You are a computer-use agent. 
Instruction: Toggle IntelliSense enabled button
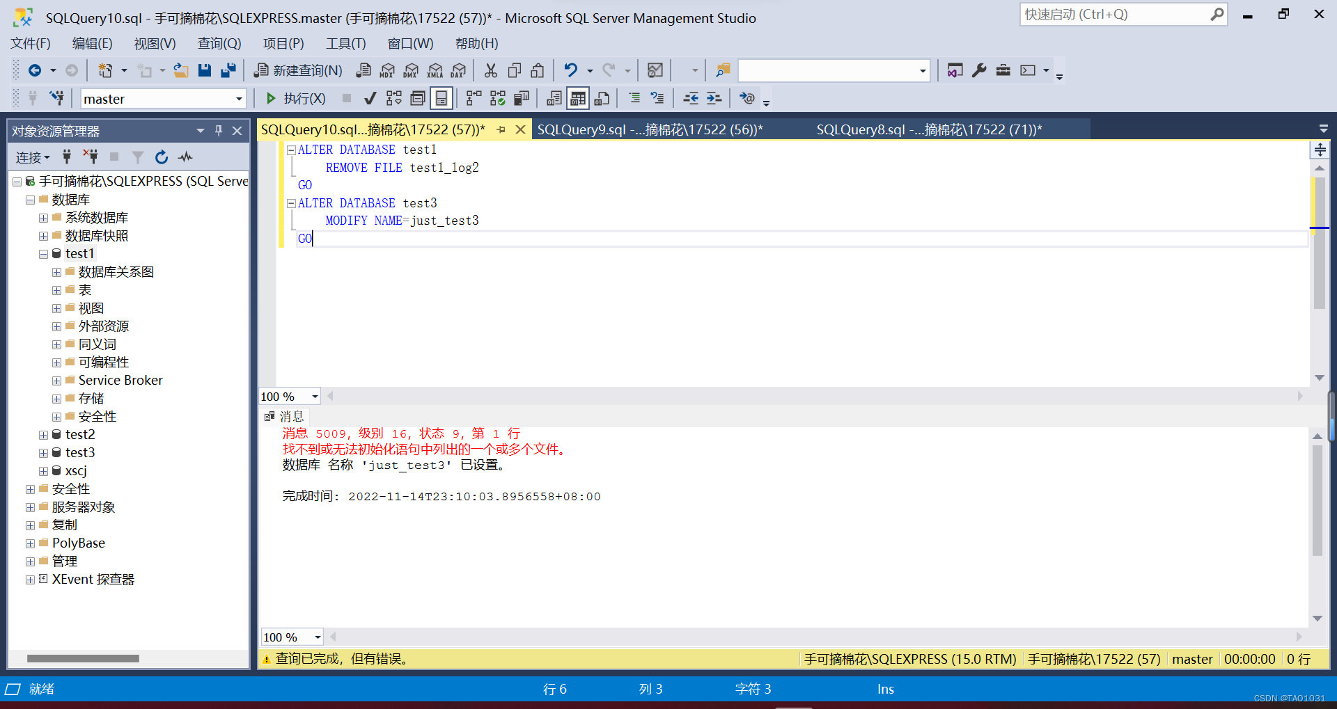tap(441, 98)
